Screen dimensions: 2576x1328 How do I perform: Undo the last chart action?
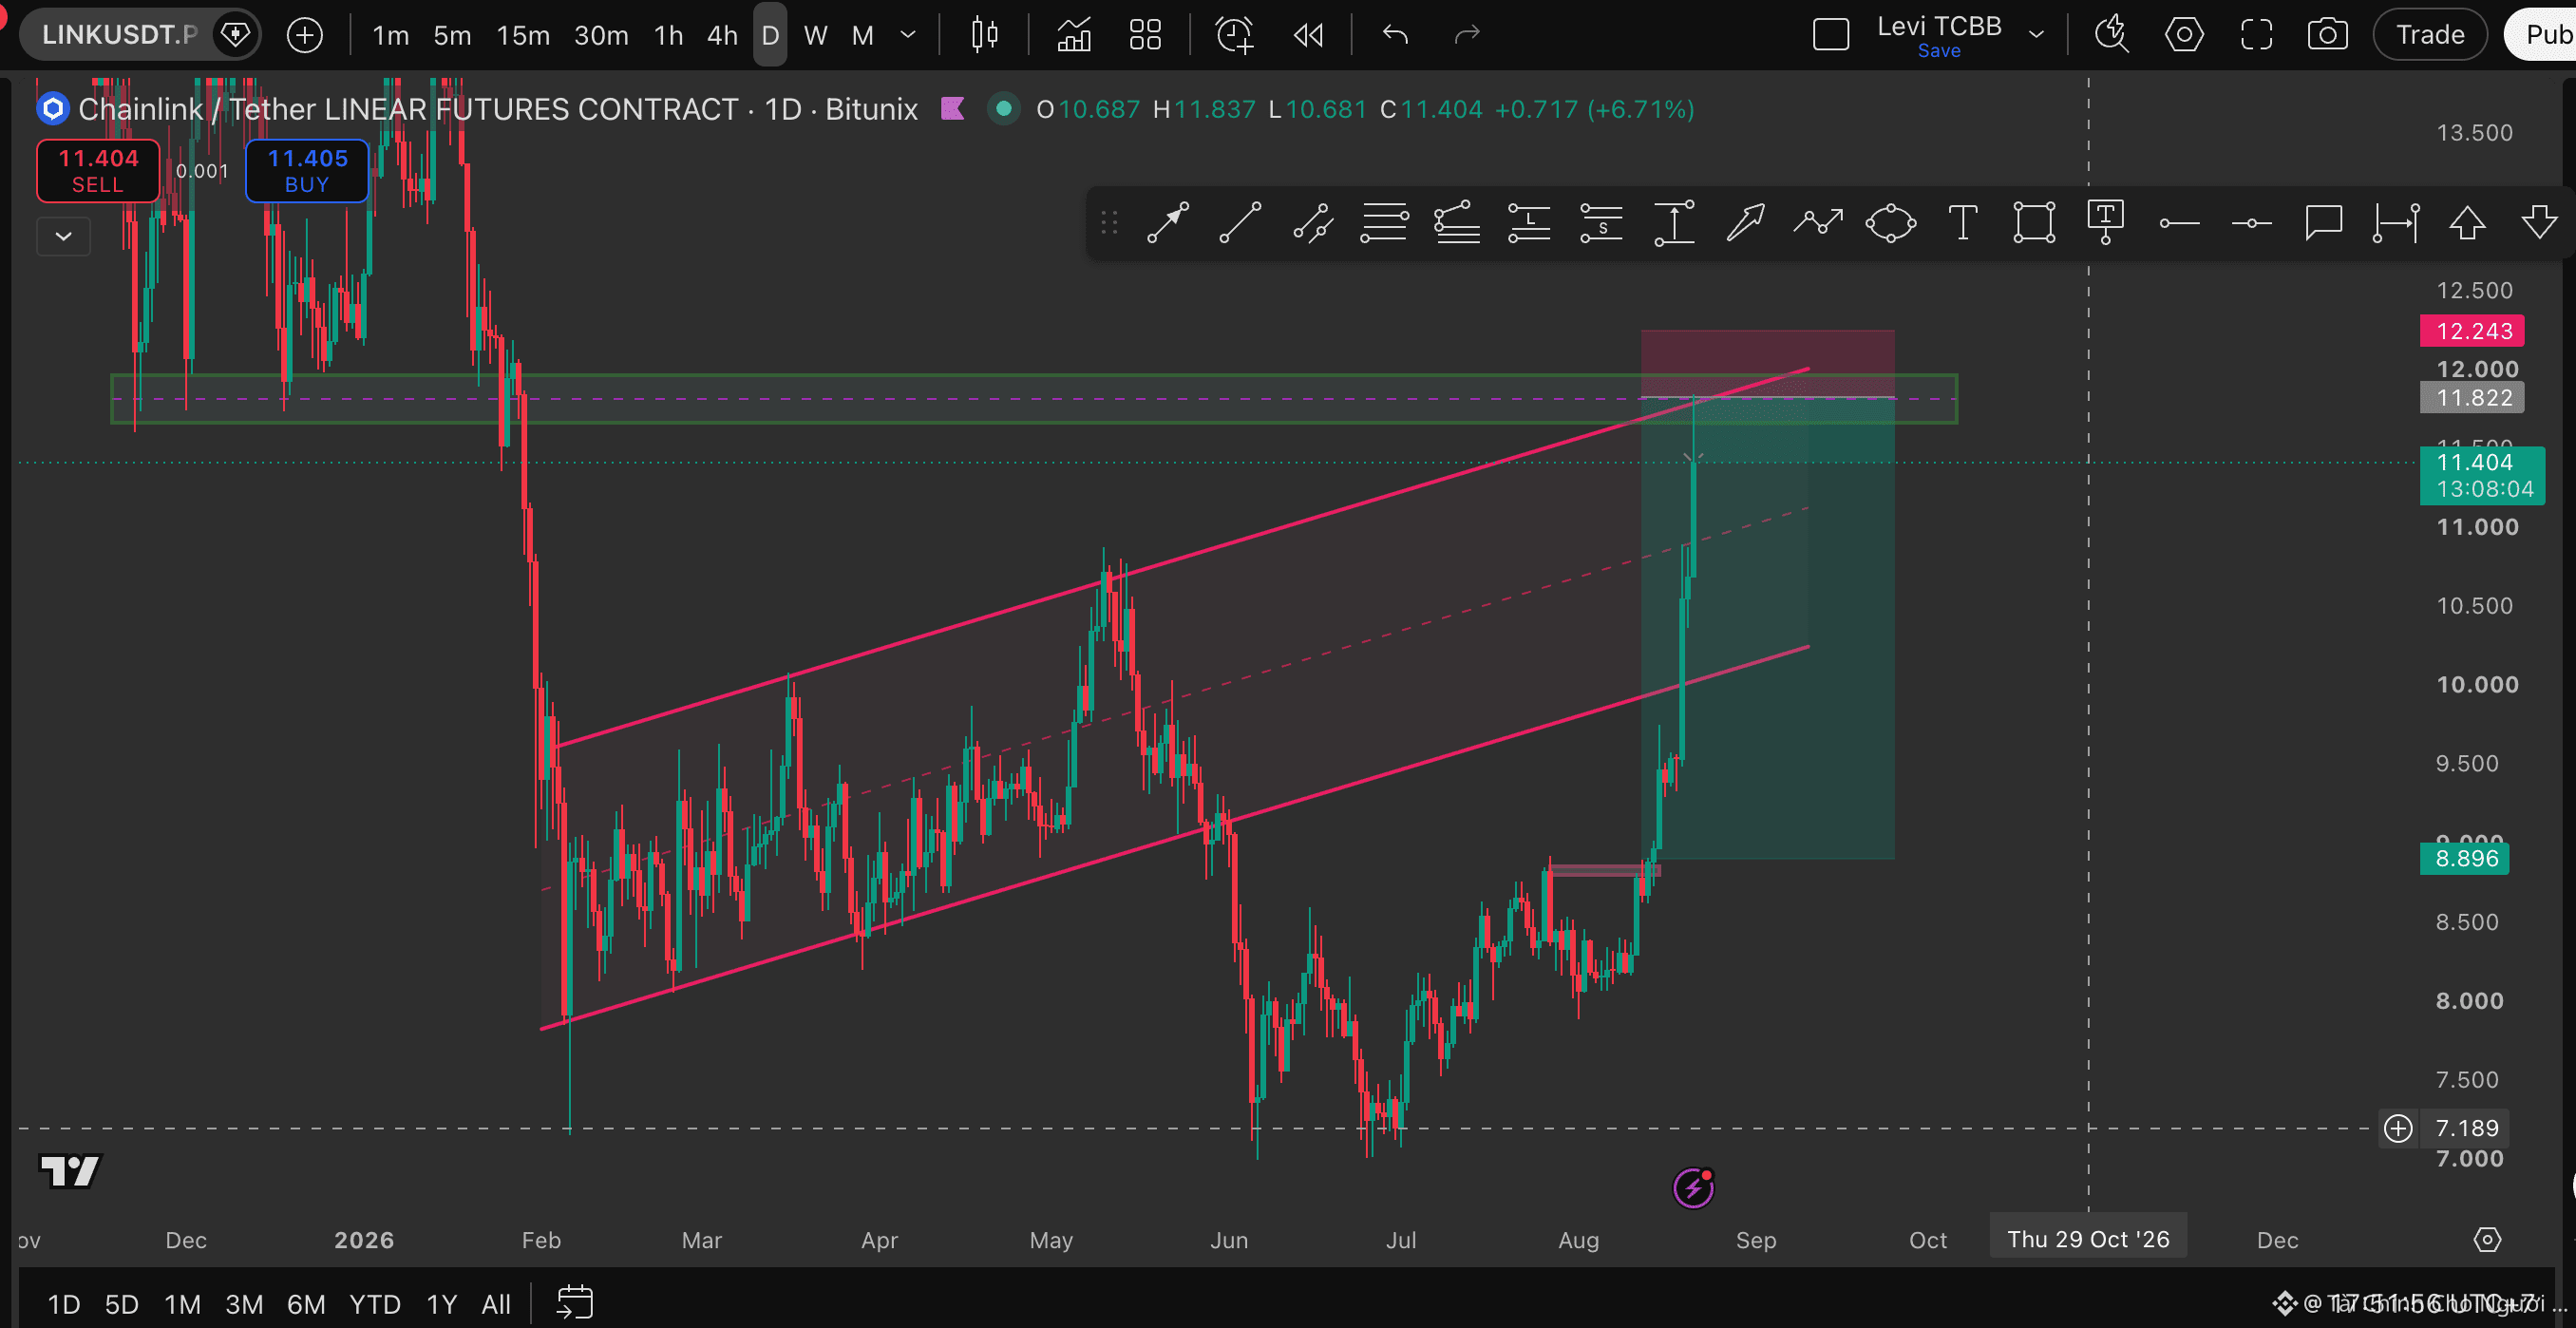click(1395, 35)
